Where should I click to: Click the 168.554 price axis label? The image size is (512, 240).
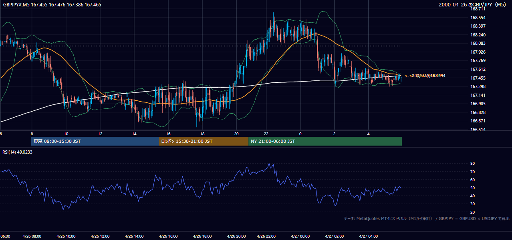pyautogui.click(x=478, y=18)
